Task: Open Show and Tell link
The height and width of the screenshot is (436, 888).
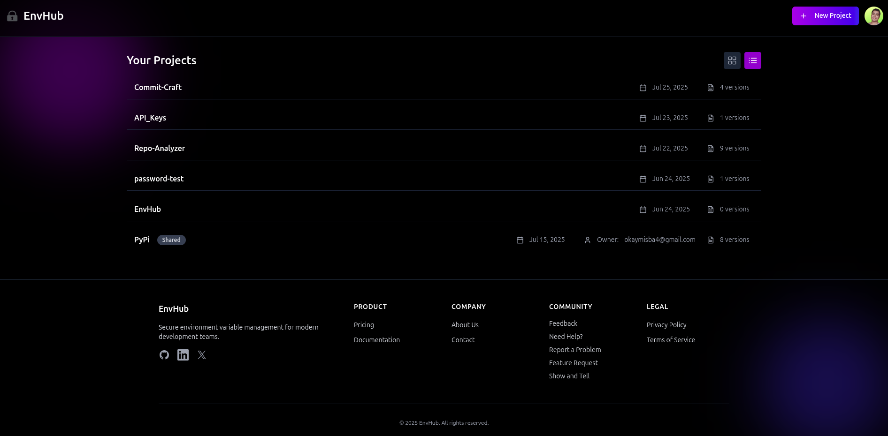Action: tap(569, 376)
